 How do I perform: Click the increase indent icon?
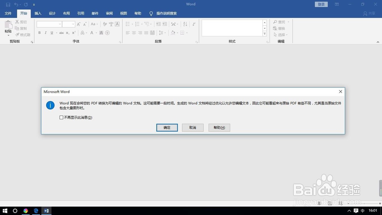coord(165,24)
